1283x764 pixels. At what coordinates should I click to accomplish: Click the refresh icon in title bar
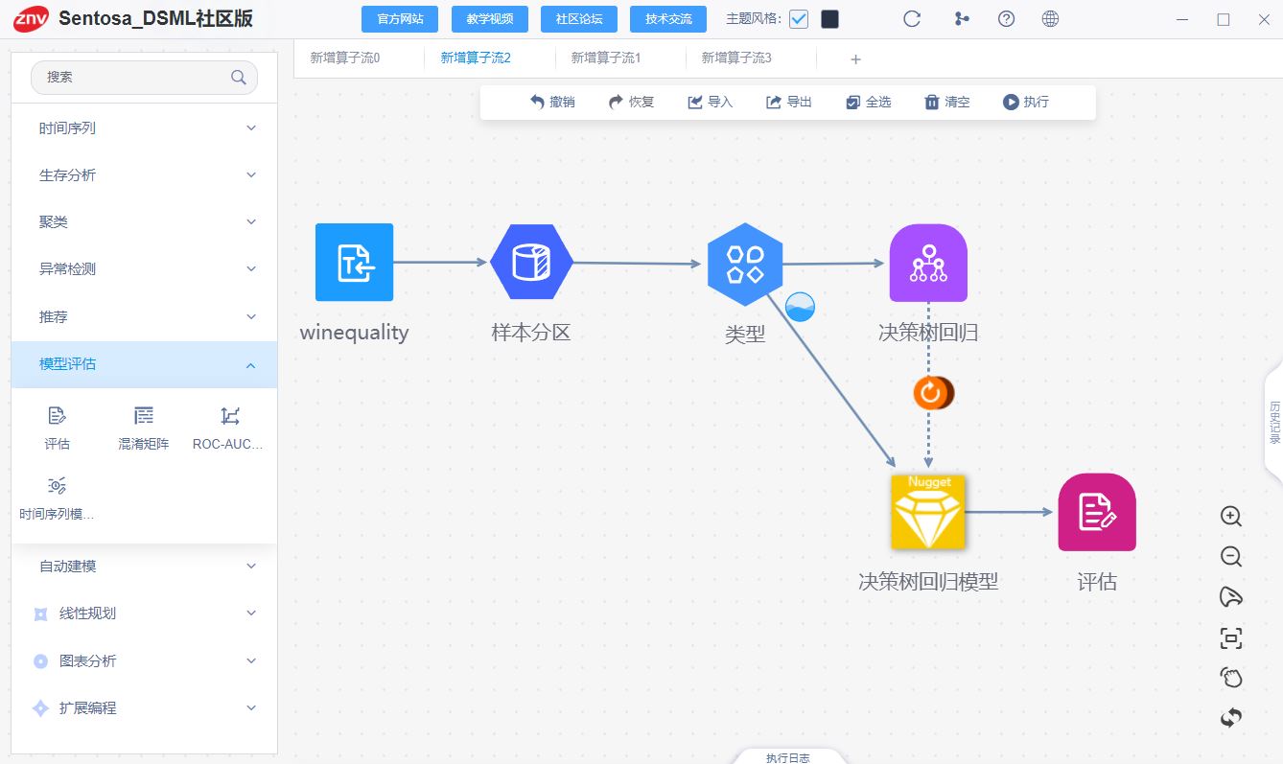tap(913, 19)
